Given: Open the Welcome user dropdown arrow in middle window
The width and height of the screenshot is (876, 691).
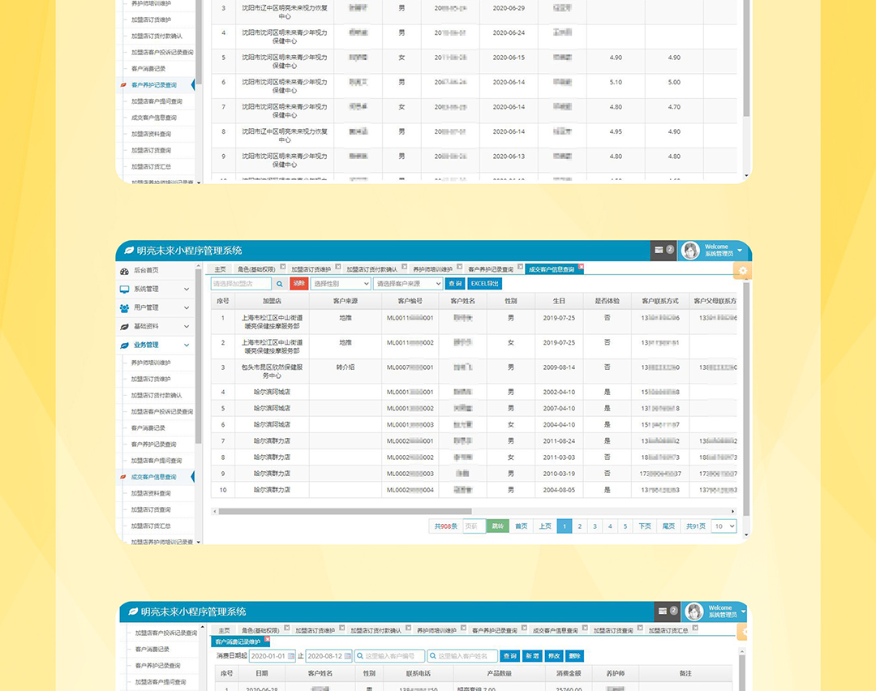Looking at the screenshot, I should [740, 251].
